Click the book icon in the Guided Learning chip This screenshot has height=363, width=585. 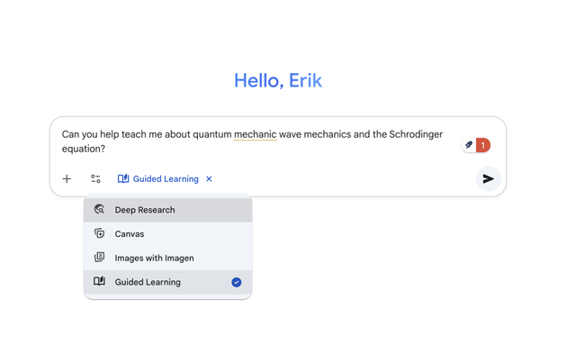tap(123, 179)
